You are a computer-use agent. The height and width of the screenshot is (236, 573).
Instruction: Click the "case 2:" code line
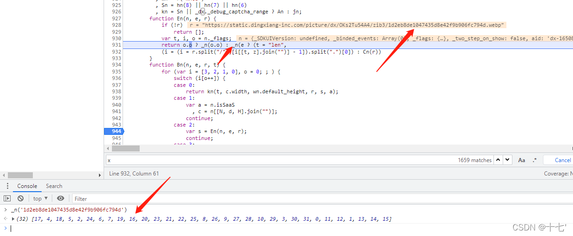[x=184, y=125]
